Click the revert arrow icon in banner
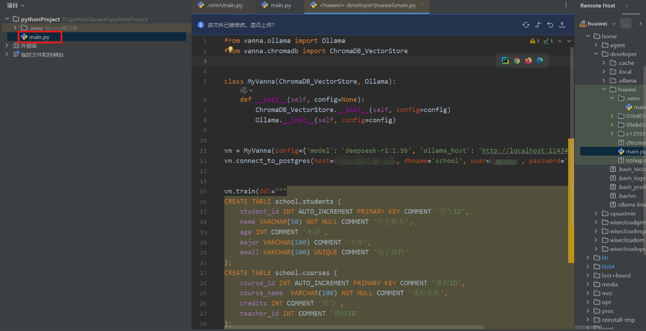The height and width of the screenshot is (331, 646). click(x=550, y=25)
